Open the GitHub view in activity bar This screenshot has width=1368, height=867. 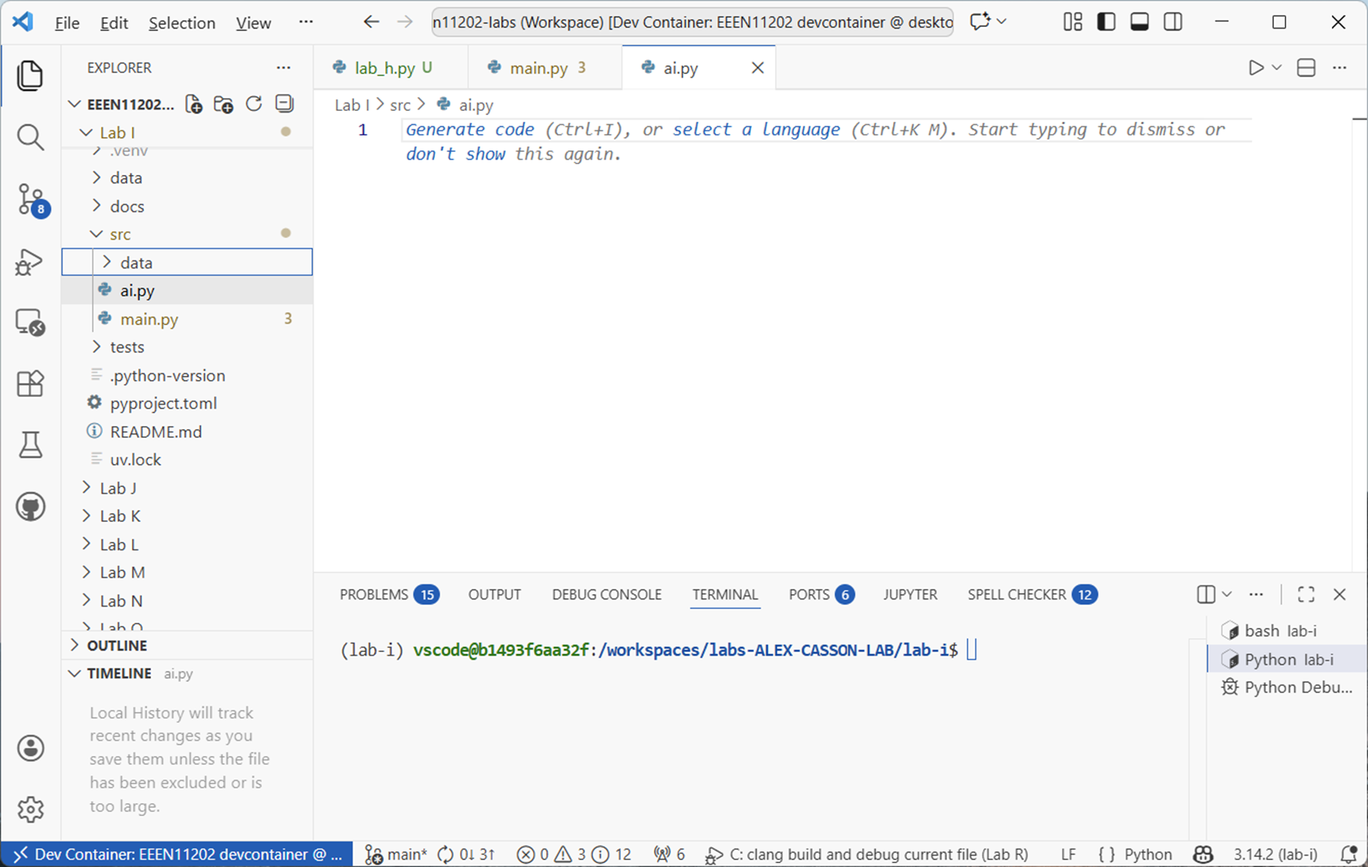pos(30,507)
